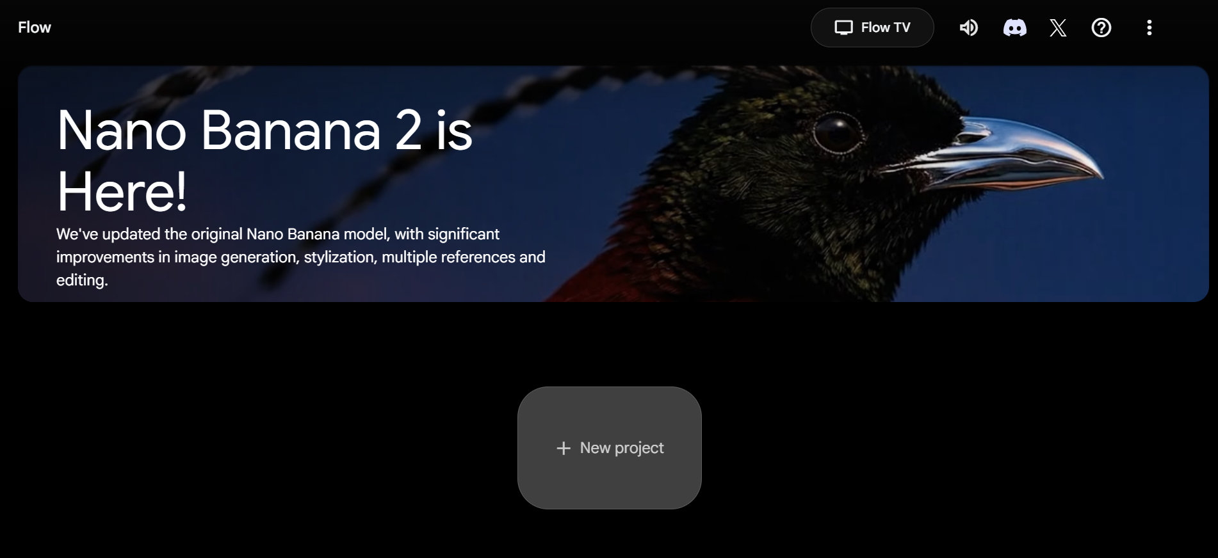Click the striped tail feather in the banner
Viewport: 1218px width, 558px height.
(384, 160)
